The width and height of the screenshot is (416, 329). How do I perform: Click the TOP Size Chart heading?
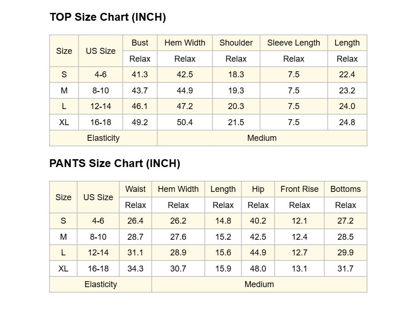tap(108, 17)
